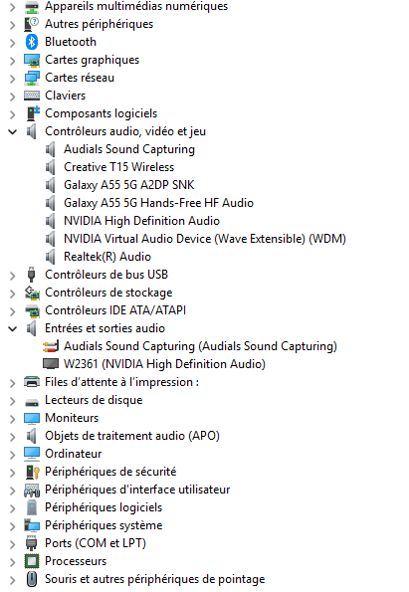Image resolution: width=409 pixels, height=592 pixels.
Task: Click the mouse icon for Souris et périphériques
Action: 32,579
